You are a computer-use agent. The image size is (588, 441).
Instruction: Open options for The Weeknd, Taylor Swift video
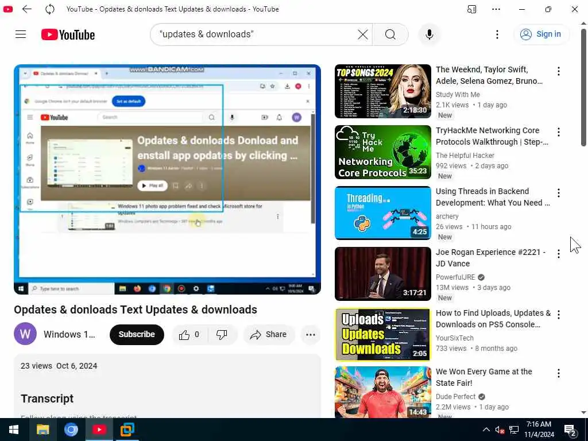[x=558, y=71]
